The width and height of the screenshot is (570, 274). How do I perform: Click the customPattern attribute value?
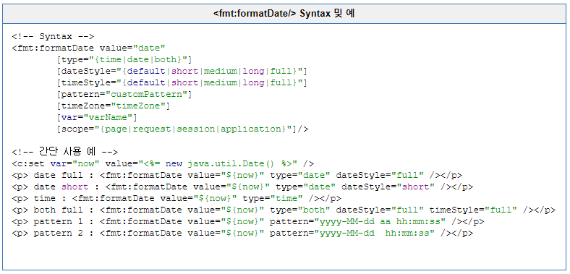click(x=148, y=95)
